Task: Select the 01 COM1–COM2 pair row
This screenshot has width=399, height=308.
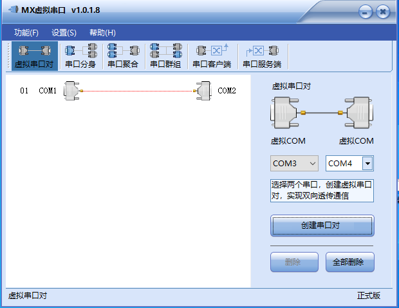Action: point(127,91)
